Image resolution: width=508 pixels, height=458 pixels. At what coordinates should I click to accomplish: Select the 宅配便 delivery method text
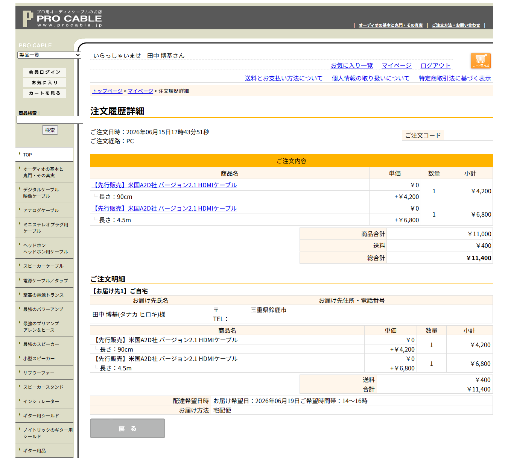[x=222, y=410]
